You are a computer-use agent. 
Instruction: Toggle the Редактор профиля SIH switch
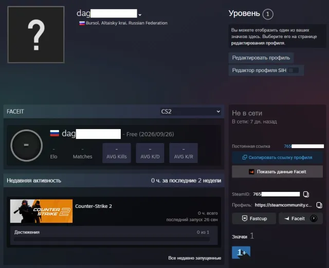(x=293, y=70)
